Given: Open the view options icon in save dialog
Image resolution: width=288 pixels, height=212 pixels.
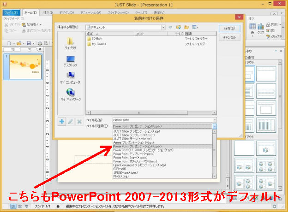Looking at the screenshot, I should pyautogui.click(x=195, y=27).
